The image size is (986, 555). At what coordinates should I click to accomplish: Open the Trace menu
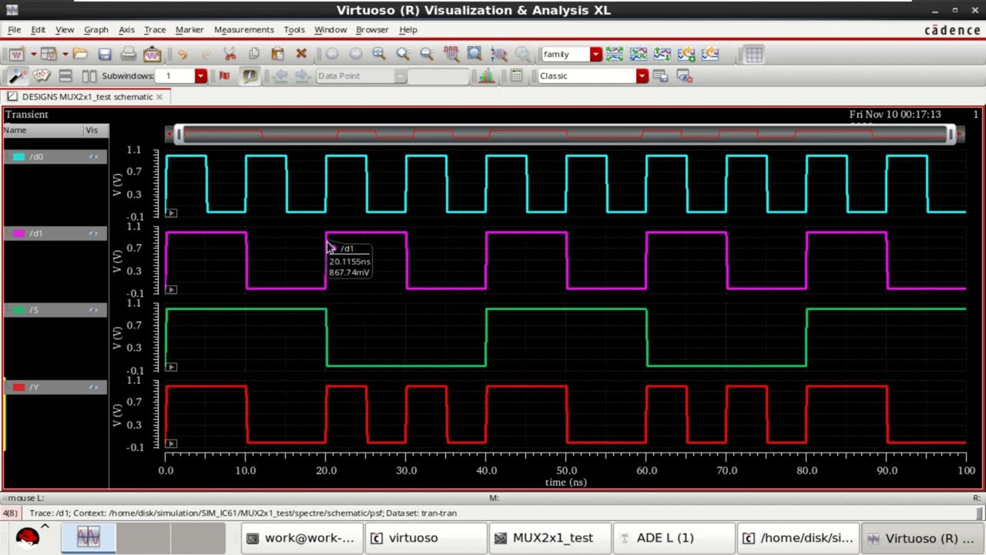tap(155, 29)
